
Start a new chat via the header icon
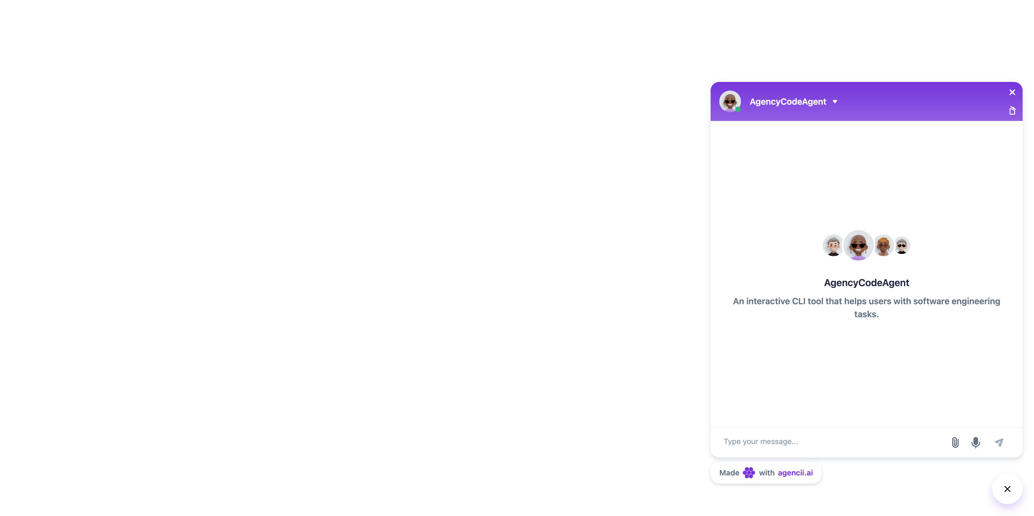pyautogui.click(x=1012, y=110)
